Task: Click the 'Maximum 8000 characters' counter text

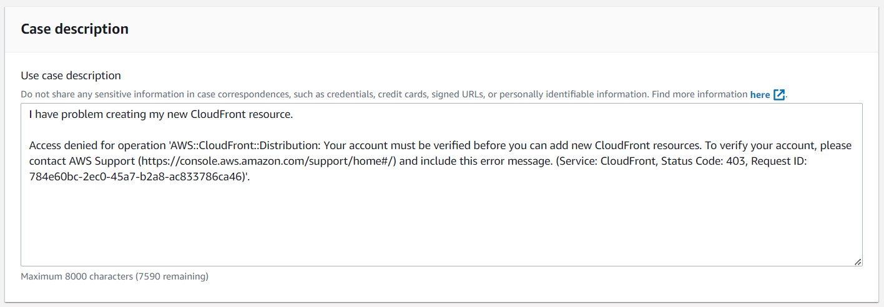Action: click(x=77, y=276)
